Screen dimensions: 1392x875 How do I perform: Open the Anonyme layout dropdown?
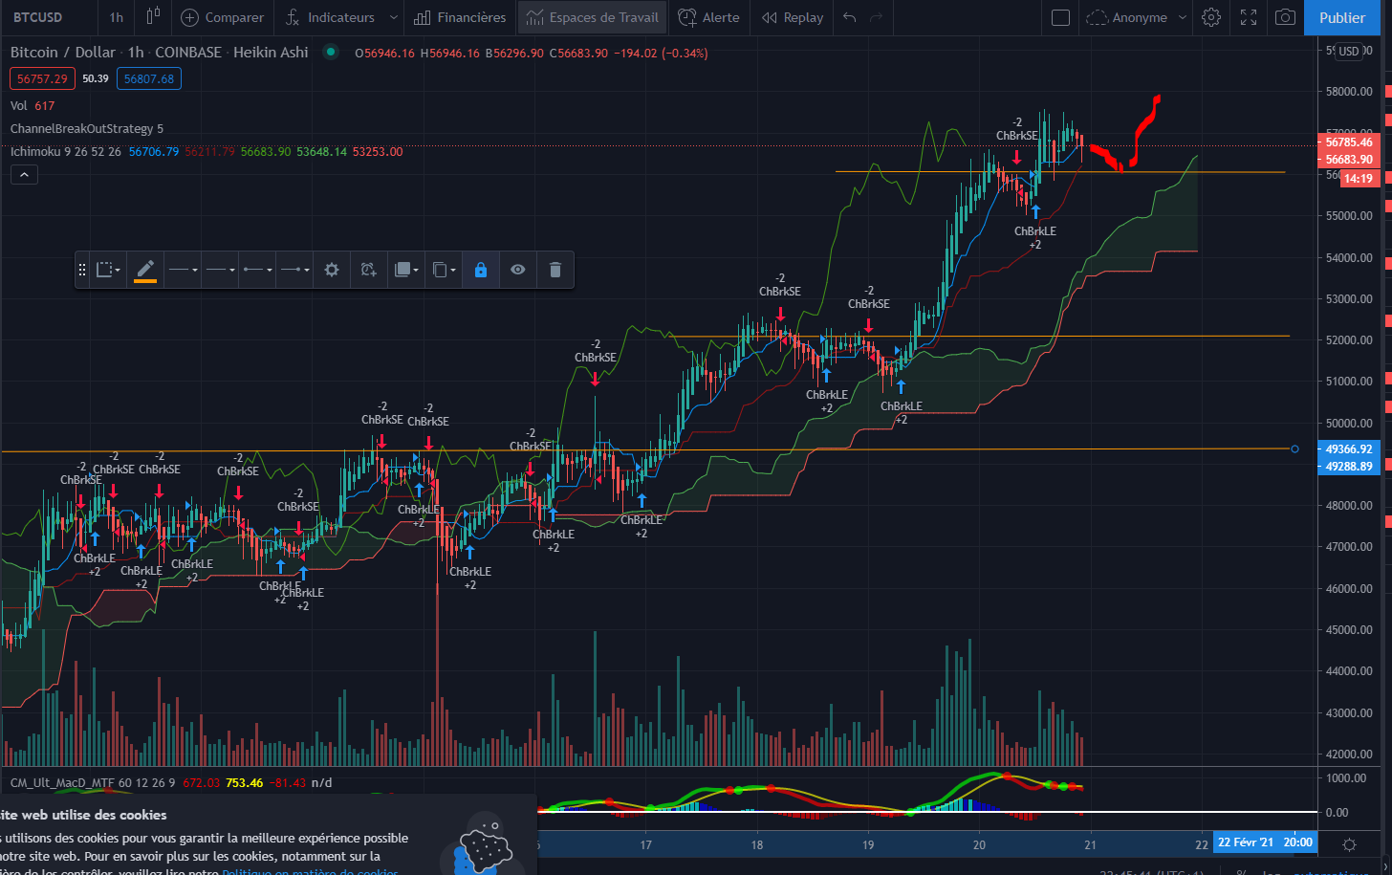(1138, 17)
